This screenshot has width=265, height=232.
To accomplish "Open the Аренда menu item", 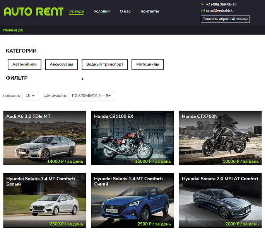I will coord(77,11).
